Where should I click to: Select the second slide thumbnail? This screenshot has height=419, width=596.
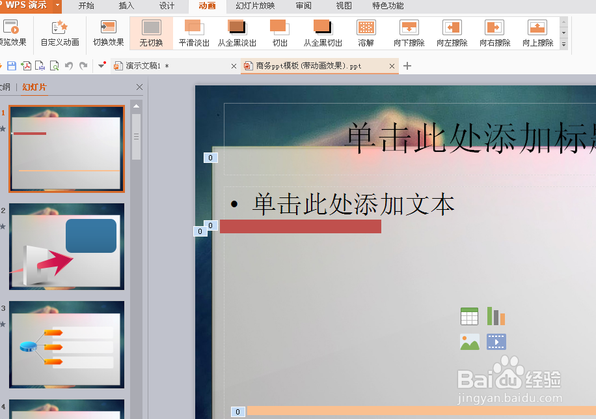coord(66,246)
